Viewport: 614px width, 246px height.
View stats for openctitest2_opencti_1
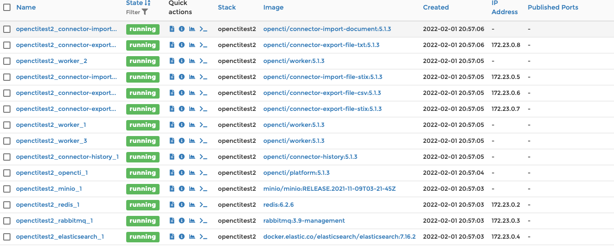[x=192, y=173]
